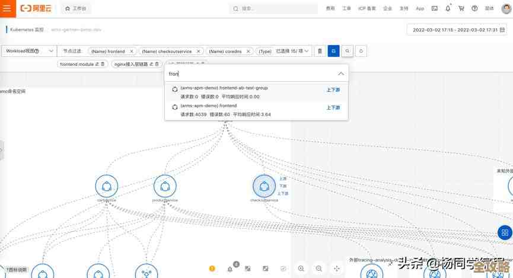This screenshot has height=278, width=513.
Task: Click the blue save filter button
Action: (333, 51)
